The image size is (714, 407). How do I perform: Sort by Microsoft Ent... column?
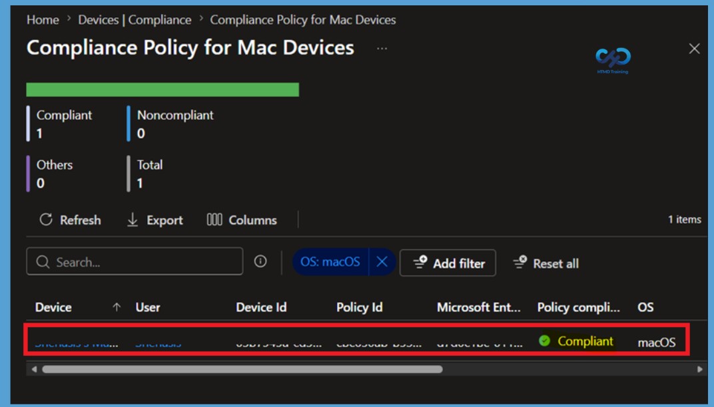479,307
